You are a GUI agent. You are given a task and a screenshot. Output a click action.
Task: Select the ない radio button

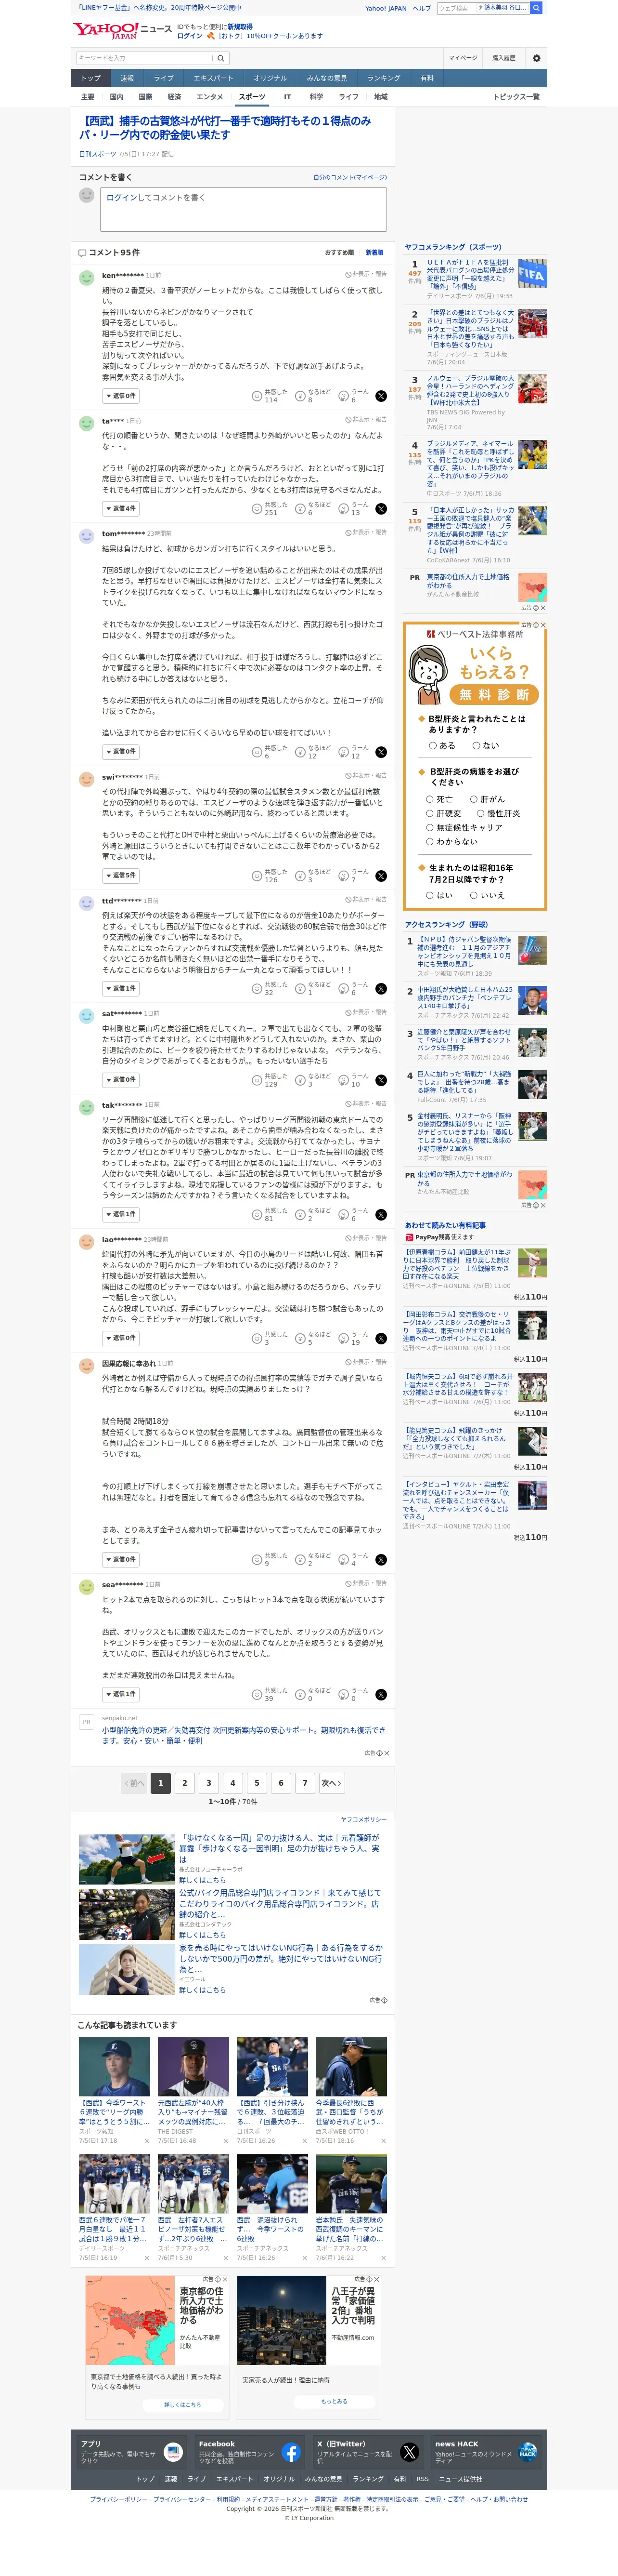tap(475, 745)
